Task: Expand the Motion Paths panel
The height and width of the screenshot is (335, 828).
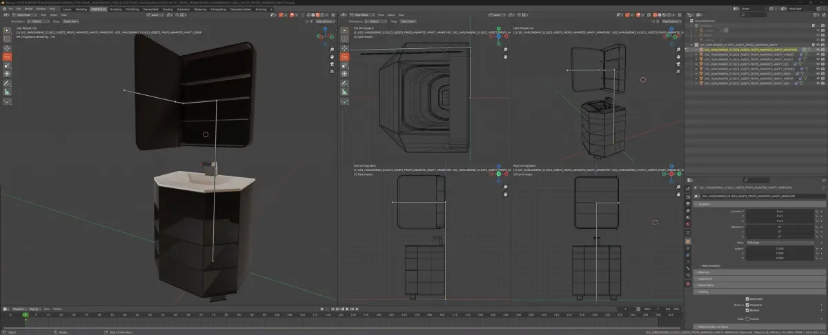Action: tap(759, 285)
